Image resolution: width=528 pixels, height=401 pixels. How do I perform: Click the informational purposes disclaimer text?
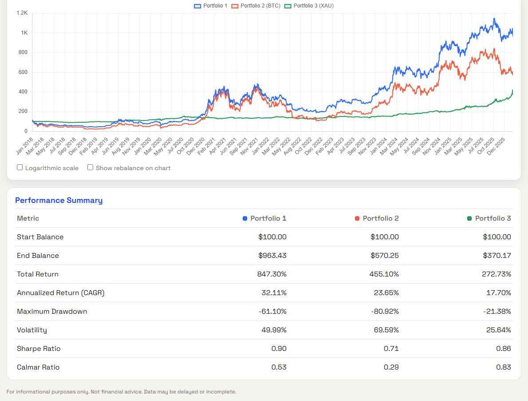tap(121, 392)
